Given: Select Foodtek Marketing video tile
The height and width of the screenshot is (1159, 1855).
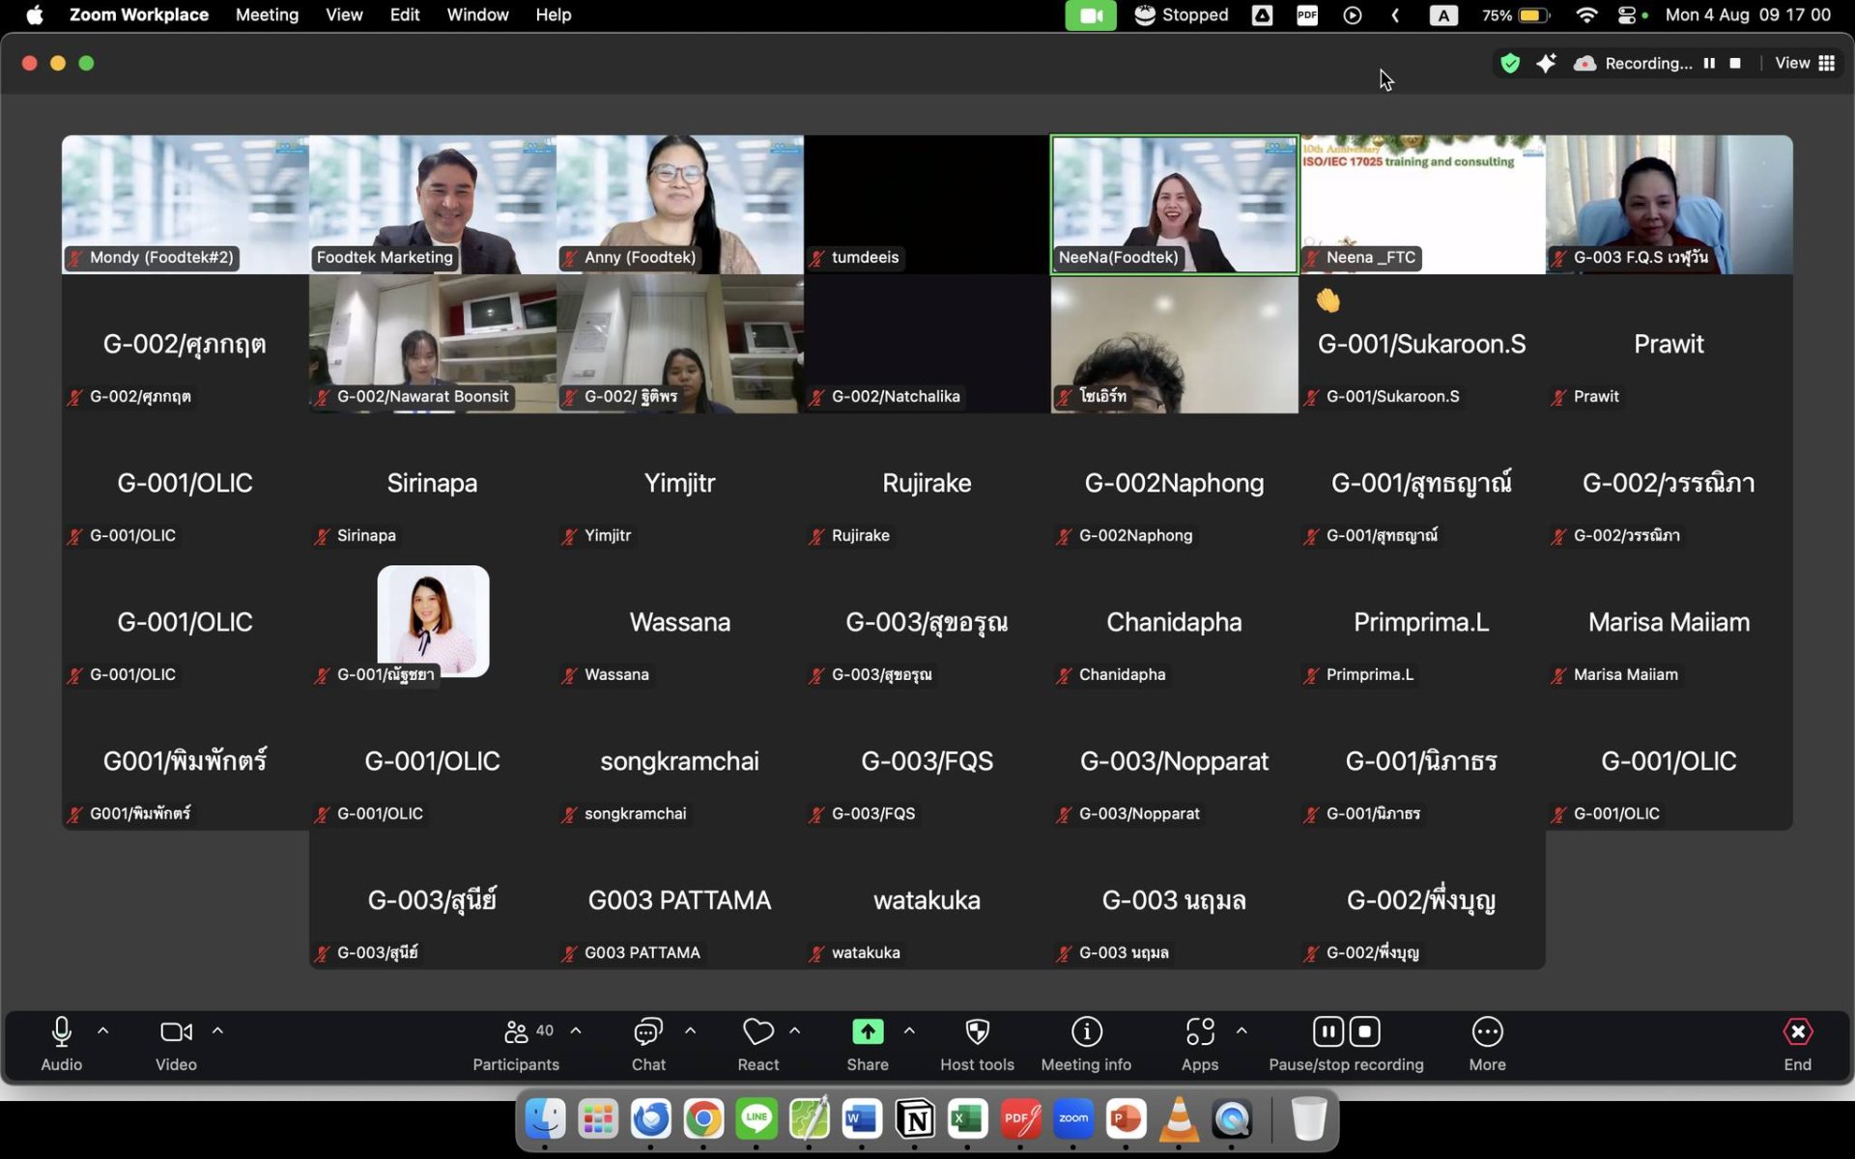Looking at the screenshot, I should tap(433, 205).
